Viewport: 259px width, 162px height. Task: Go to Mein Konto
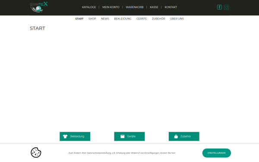coord(111,7)
